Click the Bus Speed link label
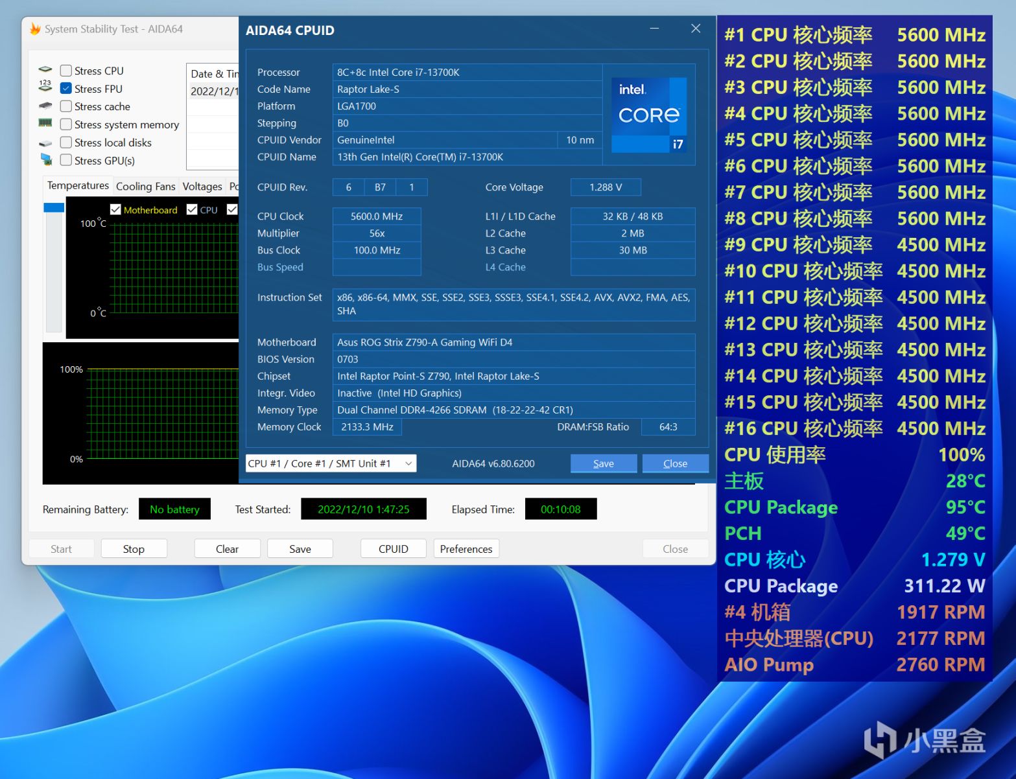Screen dimensions: 1016x779 pyautogui.click(x=280, y=267)
